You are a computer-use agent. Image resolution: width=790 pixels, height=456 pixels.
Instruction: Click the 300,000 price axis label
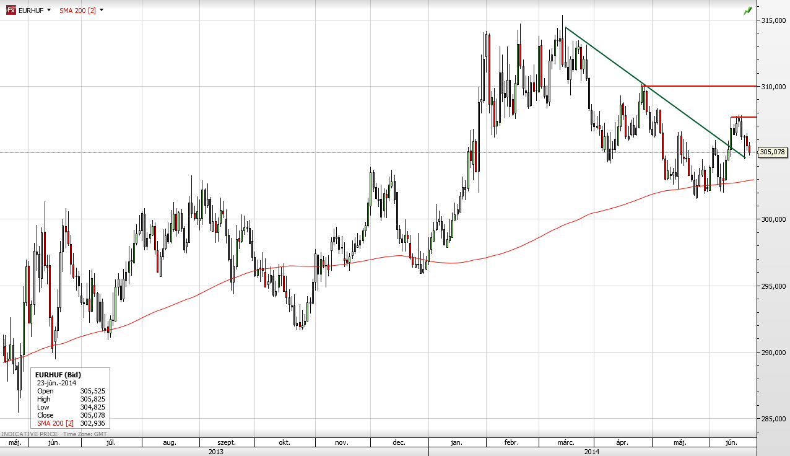point(772,219)
